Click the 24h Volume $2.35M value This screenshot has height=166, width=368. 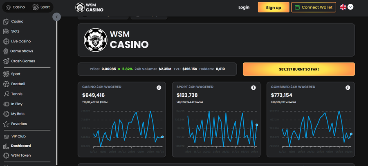coord(165,69)
